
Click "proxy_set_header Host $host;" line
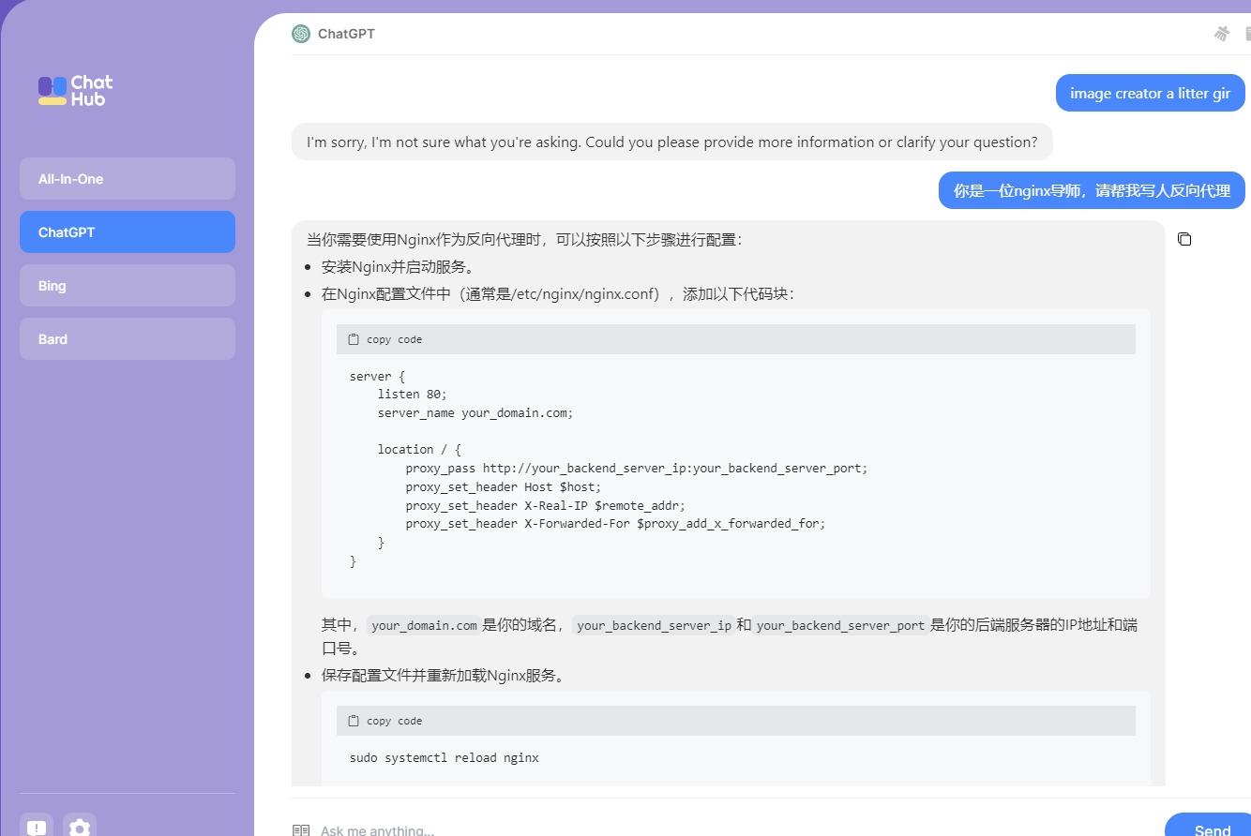[504, 486]
